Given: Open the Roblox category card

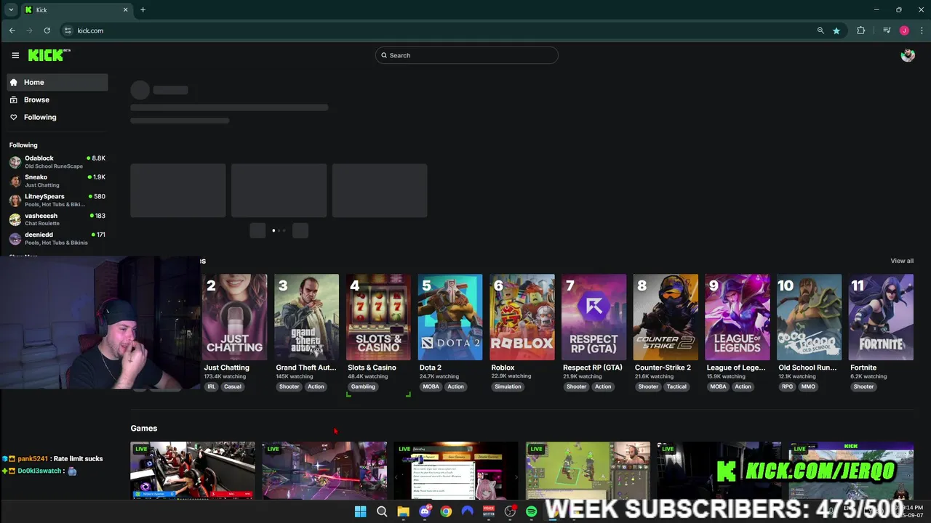Looking at the screenshot, I should (522, 317).
